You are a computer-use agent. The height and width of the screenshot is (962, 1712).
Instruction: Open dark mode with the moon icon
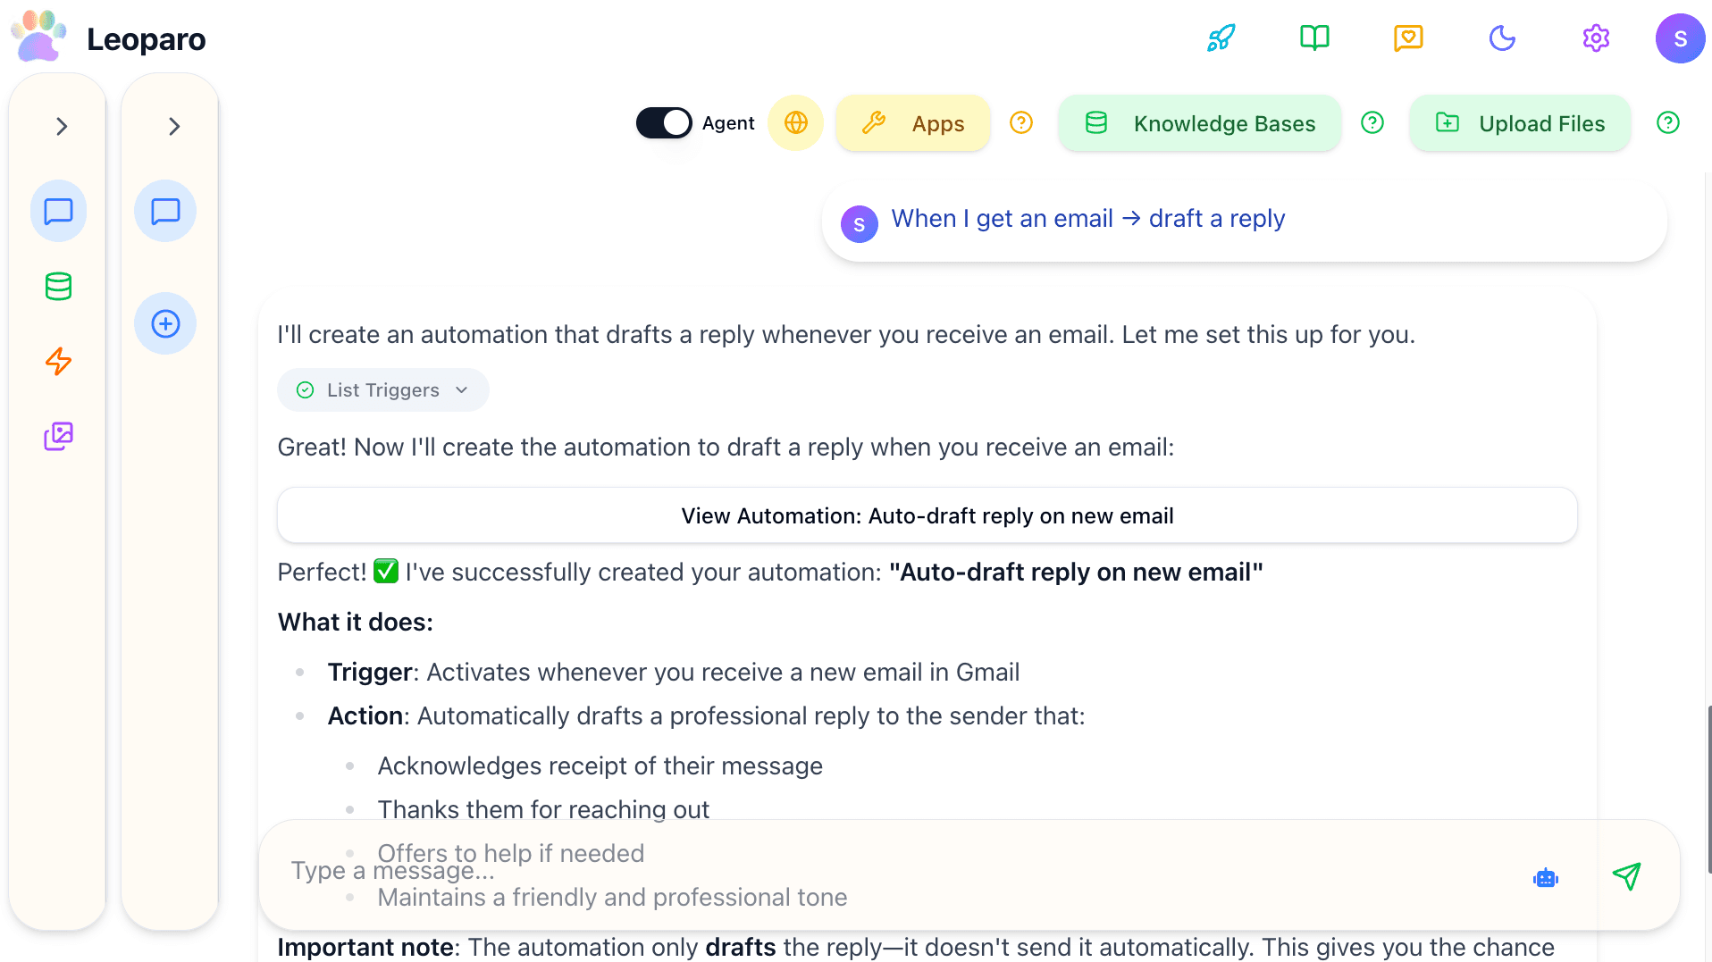point(1502,38)
